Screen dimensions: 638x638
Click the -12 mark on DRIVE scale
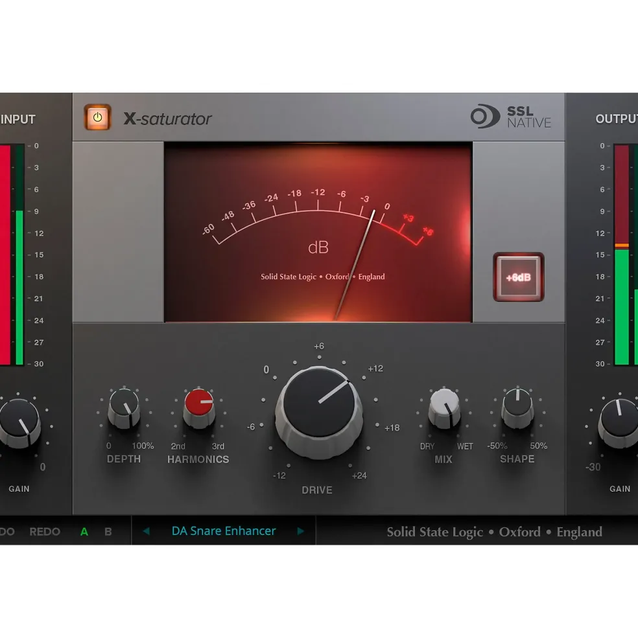click(279, 475)
